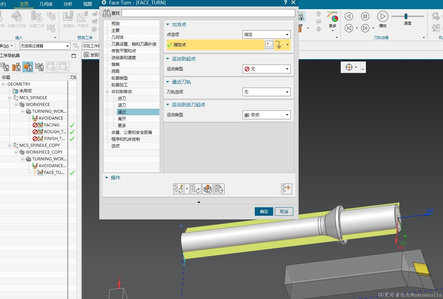Open the 进给率和速度 dialog page

[x=124, y=58]
